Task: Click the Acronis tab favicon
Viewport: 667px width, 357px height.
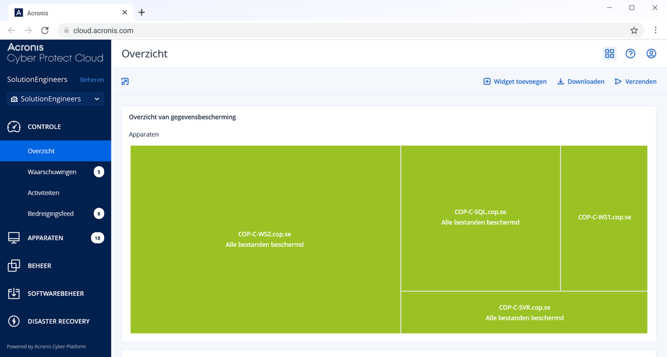Action: tap(19, 13)
